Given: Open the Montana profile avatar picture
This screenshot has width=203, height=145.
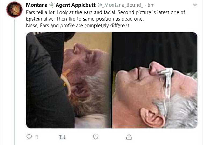Looking at the screenshot, I should pos(14,10).
